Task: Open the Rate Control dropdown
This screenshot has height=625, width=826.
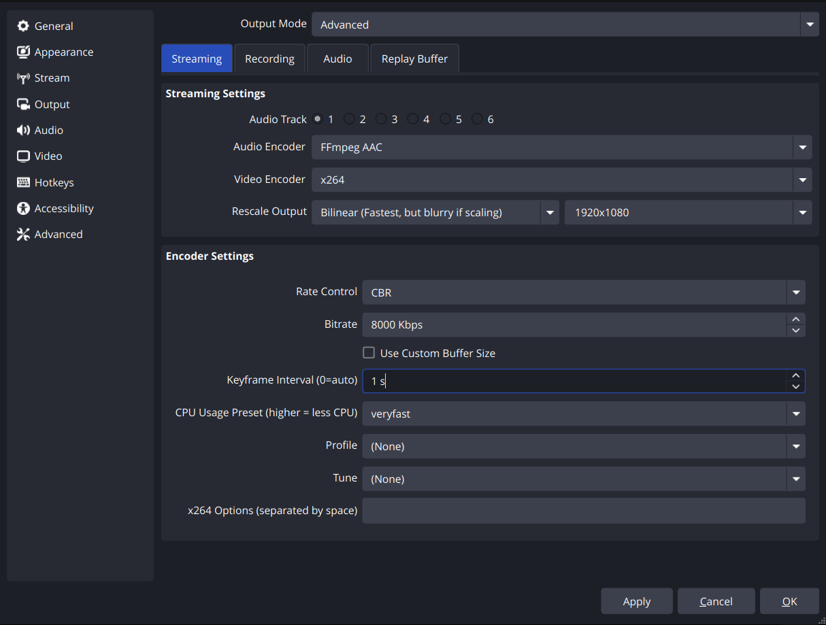Action: (x=795, y=292)
